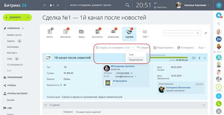The width and height of the screenshot is (224, 115).
Task: Open Наталья Сергеева user menu
Action: click(x=197, y=5)
